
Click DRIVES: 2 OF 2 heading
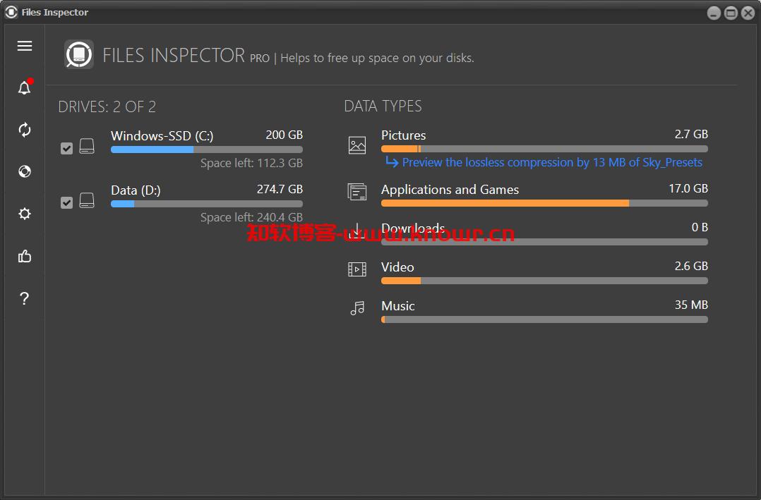pos(107,106)
